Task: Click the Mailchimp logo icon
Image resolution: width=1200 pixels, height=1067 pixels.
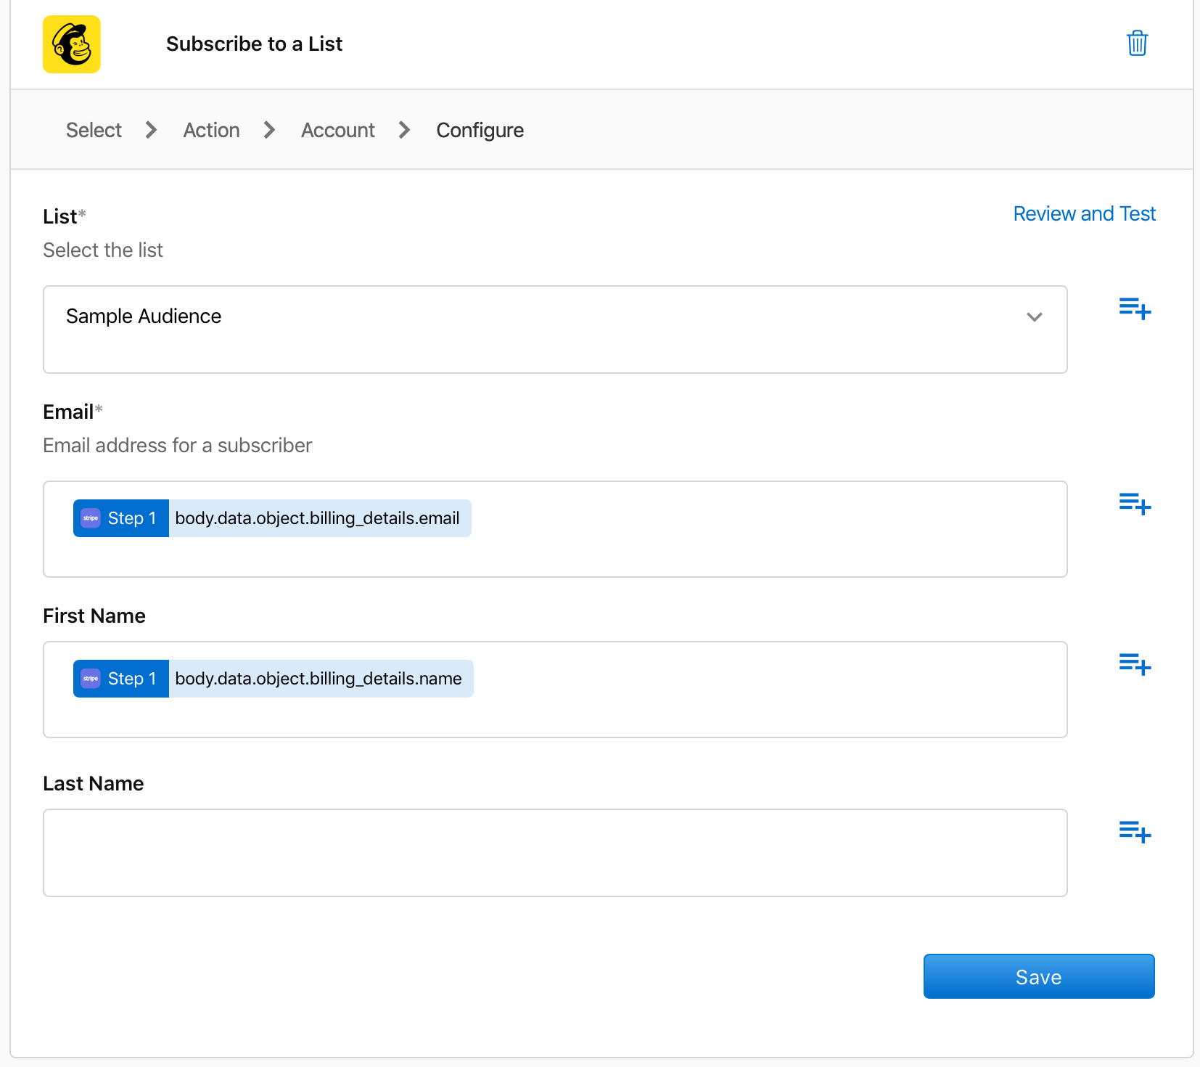Action: (x=71, y=44)
